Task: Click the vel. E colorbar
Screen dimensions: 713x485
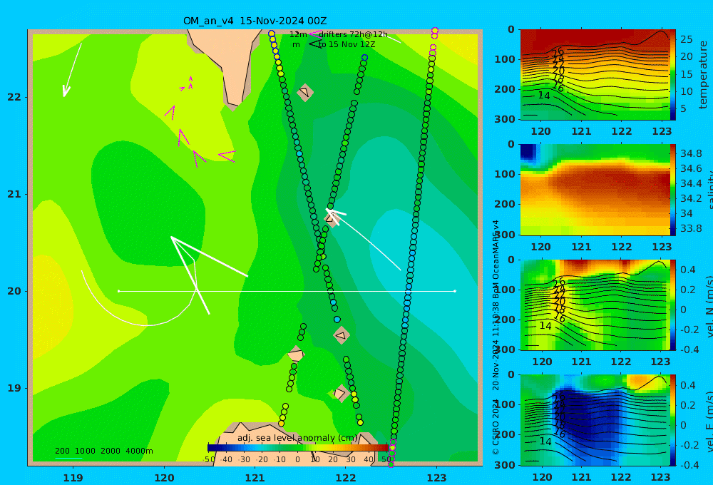Action: (x=673, y=420)
